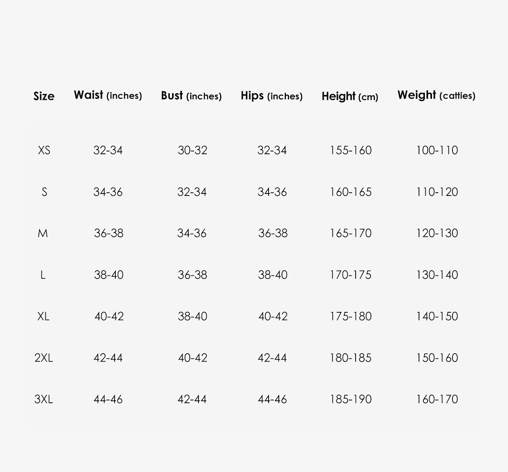
Task: Select the S size row label
Action: [44, 192]
